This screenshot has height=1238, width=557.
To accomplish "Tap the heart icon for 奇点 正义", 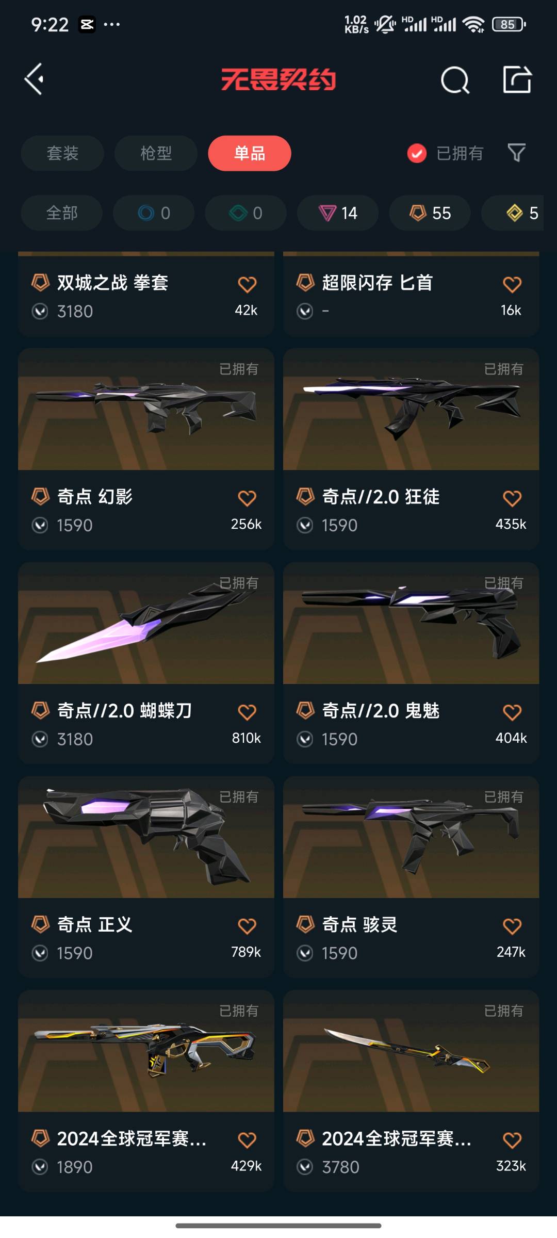I will tap(247, 926).
